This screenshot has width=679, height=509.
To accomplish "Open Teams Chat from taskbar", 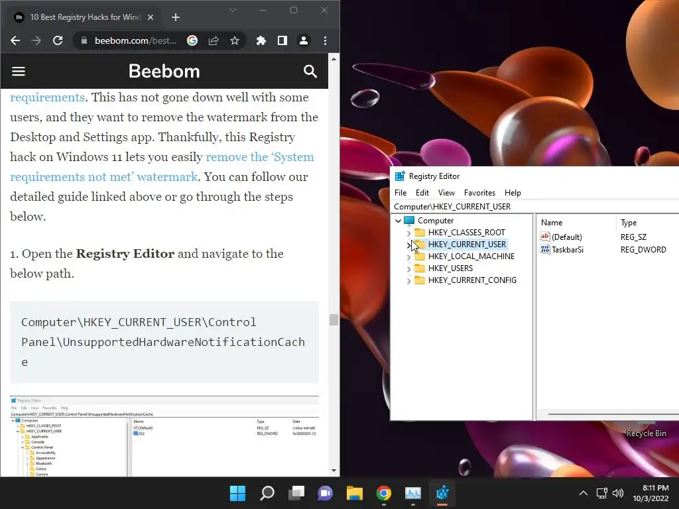I will pyautogui.click(x=325, y=493).
